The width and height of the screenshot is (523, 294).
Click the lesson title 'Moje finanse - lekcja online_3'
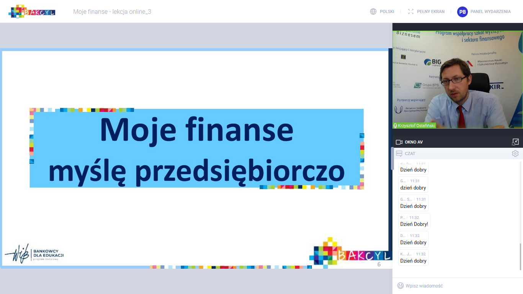[x=112, y=11]
